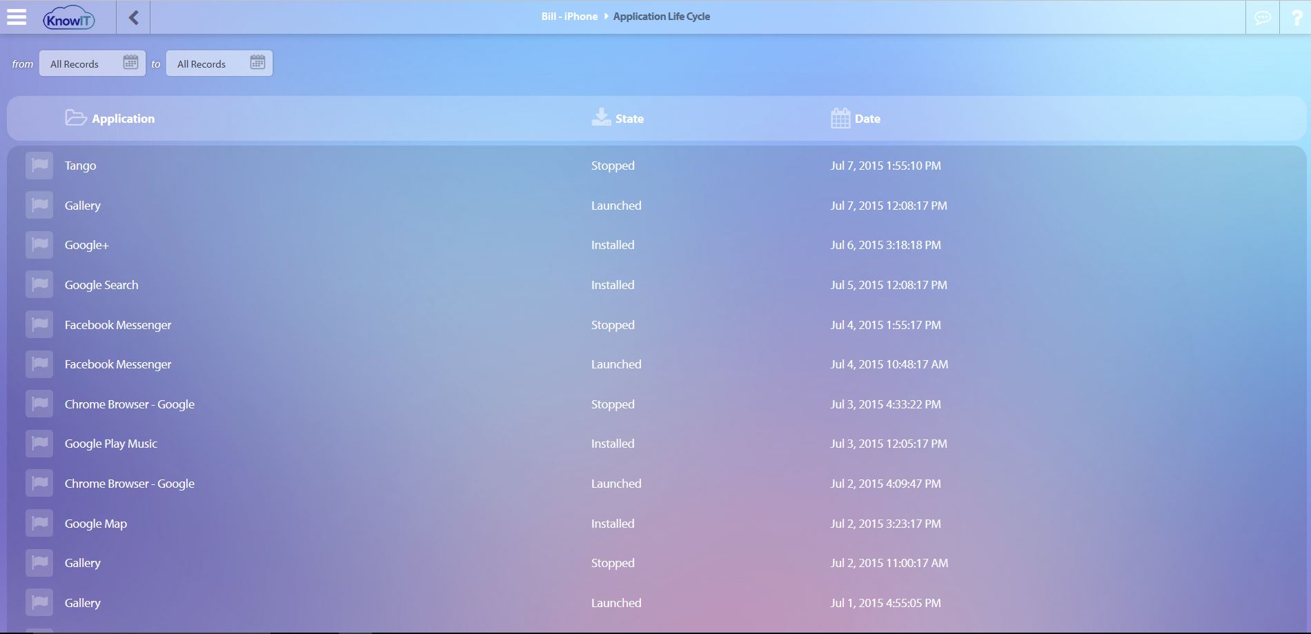Flag the Gallery row launched Jul 1
The image size is (1311, 634).
[x=39, y=603]
